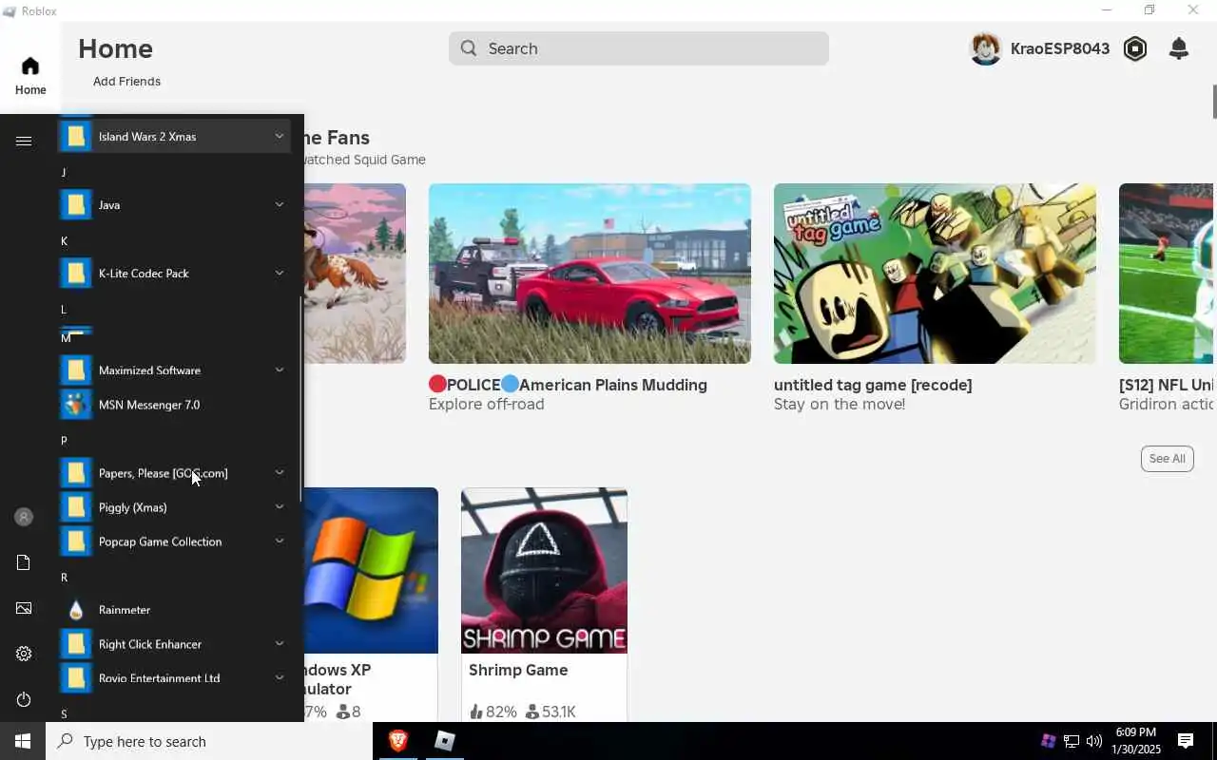Screen dimensions: 1217x760
Task: Expand the Popcap Game Collection chevron
Action: (280, 541)
